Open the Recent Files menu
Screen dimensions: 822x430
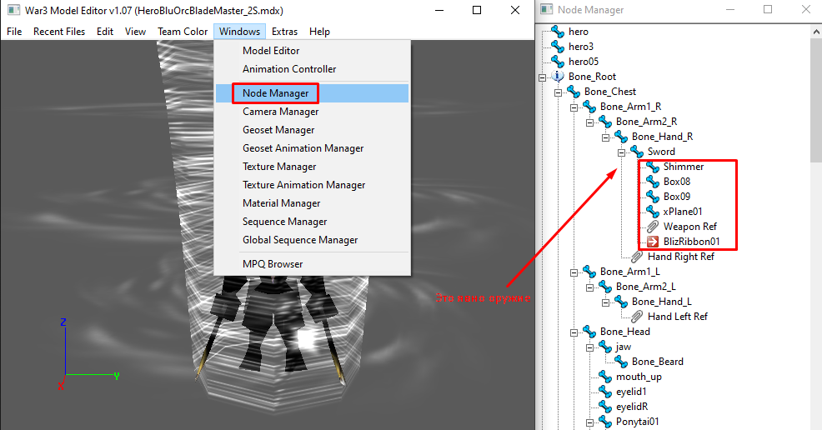59,32
